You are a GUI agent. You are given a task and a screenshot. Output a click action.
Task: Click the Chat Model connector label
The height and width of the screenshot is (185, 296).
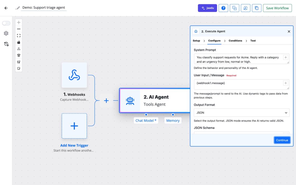click(x=146, y=121)
